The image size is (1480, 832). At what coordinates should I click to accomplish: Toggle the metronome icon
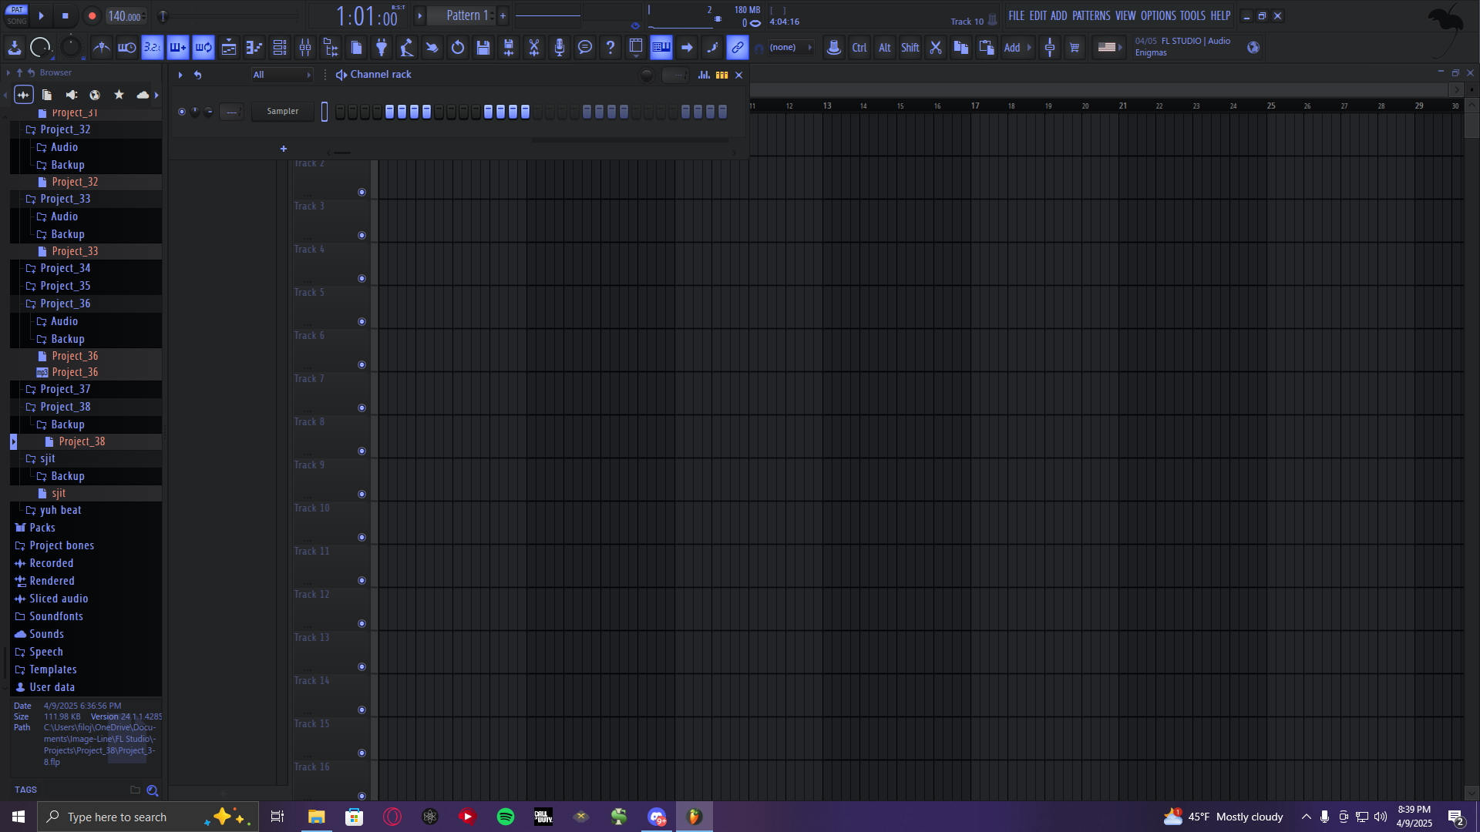tap(102, 48)
